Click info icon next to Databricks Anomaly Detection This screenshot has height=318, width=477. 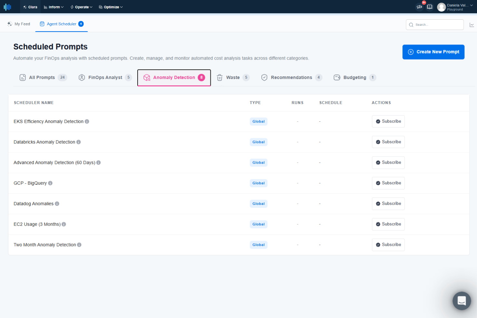point(79,142)
